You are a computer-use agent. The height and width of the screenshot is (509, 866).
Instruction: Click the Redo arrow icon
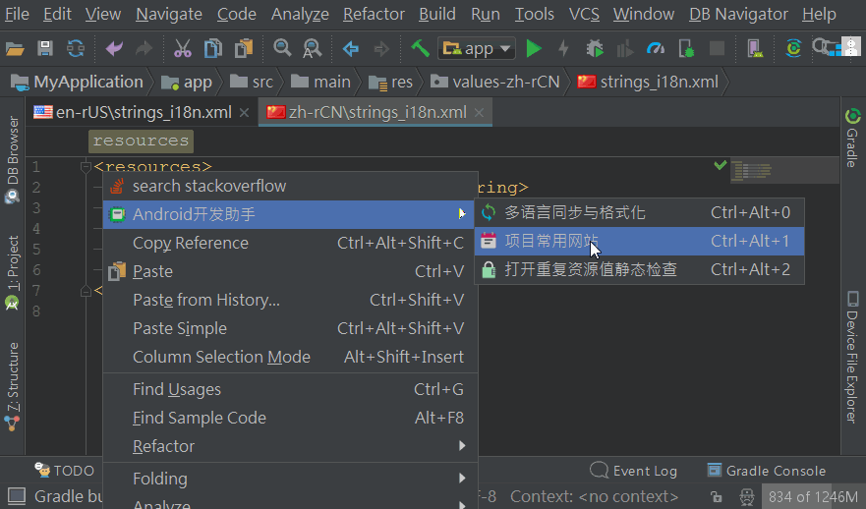144,49
